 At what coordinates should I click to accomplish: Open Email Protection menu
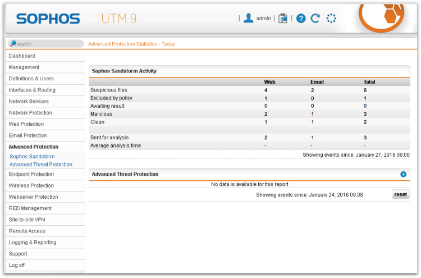point(45,135)
